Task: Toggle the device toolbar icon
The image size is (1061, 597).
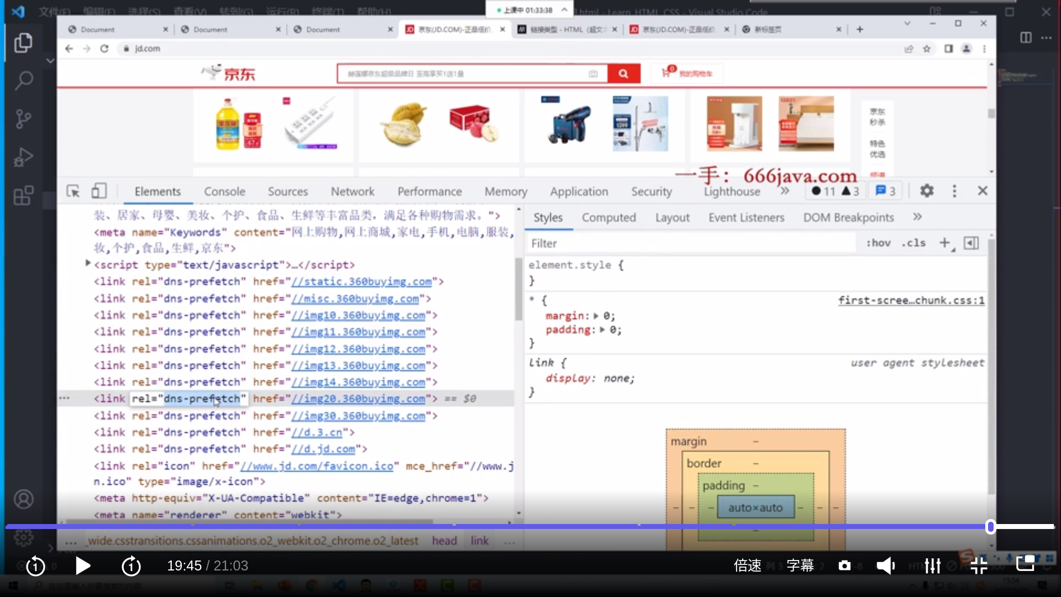Action: pyautogui.click(x=99, y=191)
